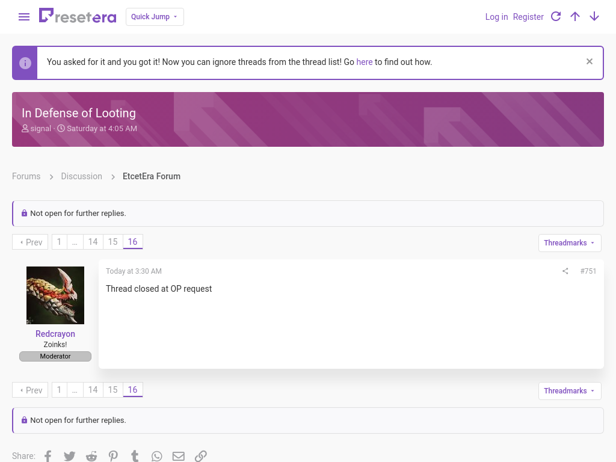This screenshot has width=616, height=462.
Task: Go to page 14 in bottom pagination
Action: (93, 390)
